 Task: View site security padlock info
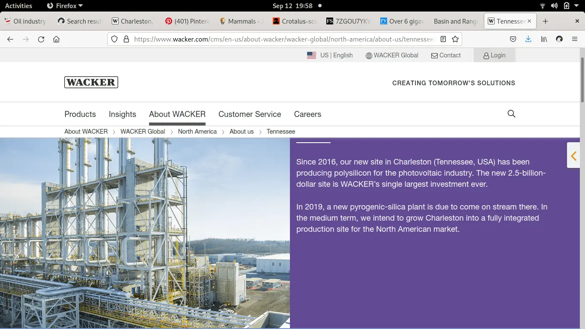(126, 39)
